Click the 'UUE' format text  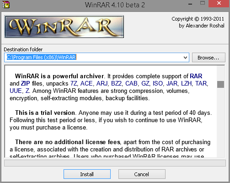(16, 91)
